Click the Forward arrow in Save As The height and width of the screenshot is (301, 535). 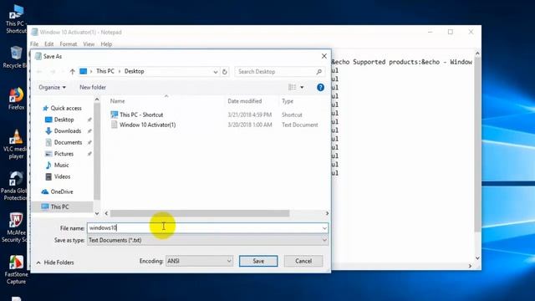(x=53, y=72)
